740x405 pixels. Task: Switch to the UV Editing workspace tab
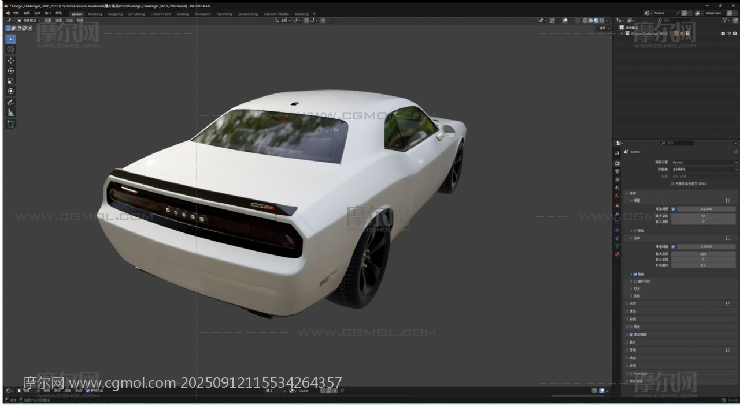tap(136, 14)
